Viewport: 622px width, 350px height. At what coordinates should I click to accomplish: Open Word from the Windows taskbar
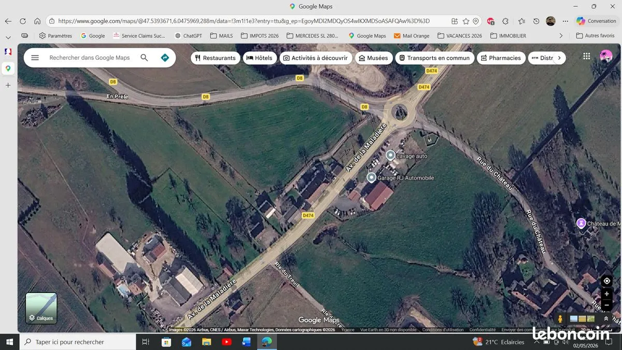246,342
